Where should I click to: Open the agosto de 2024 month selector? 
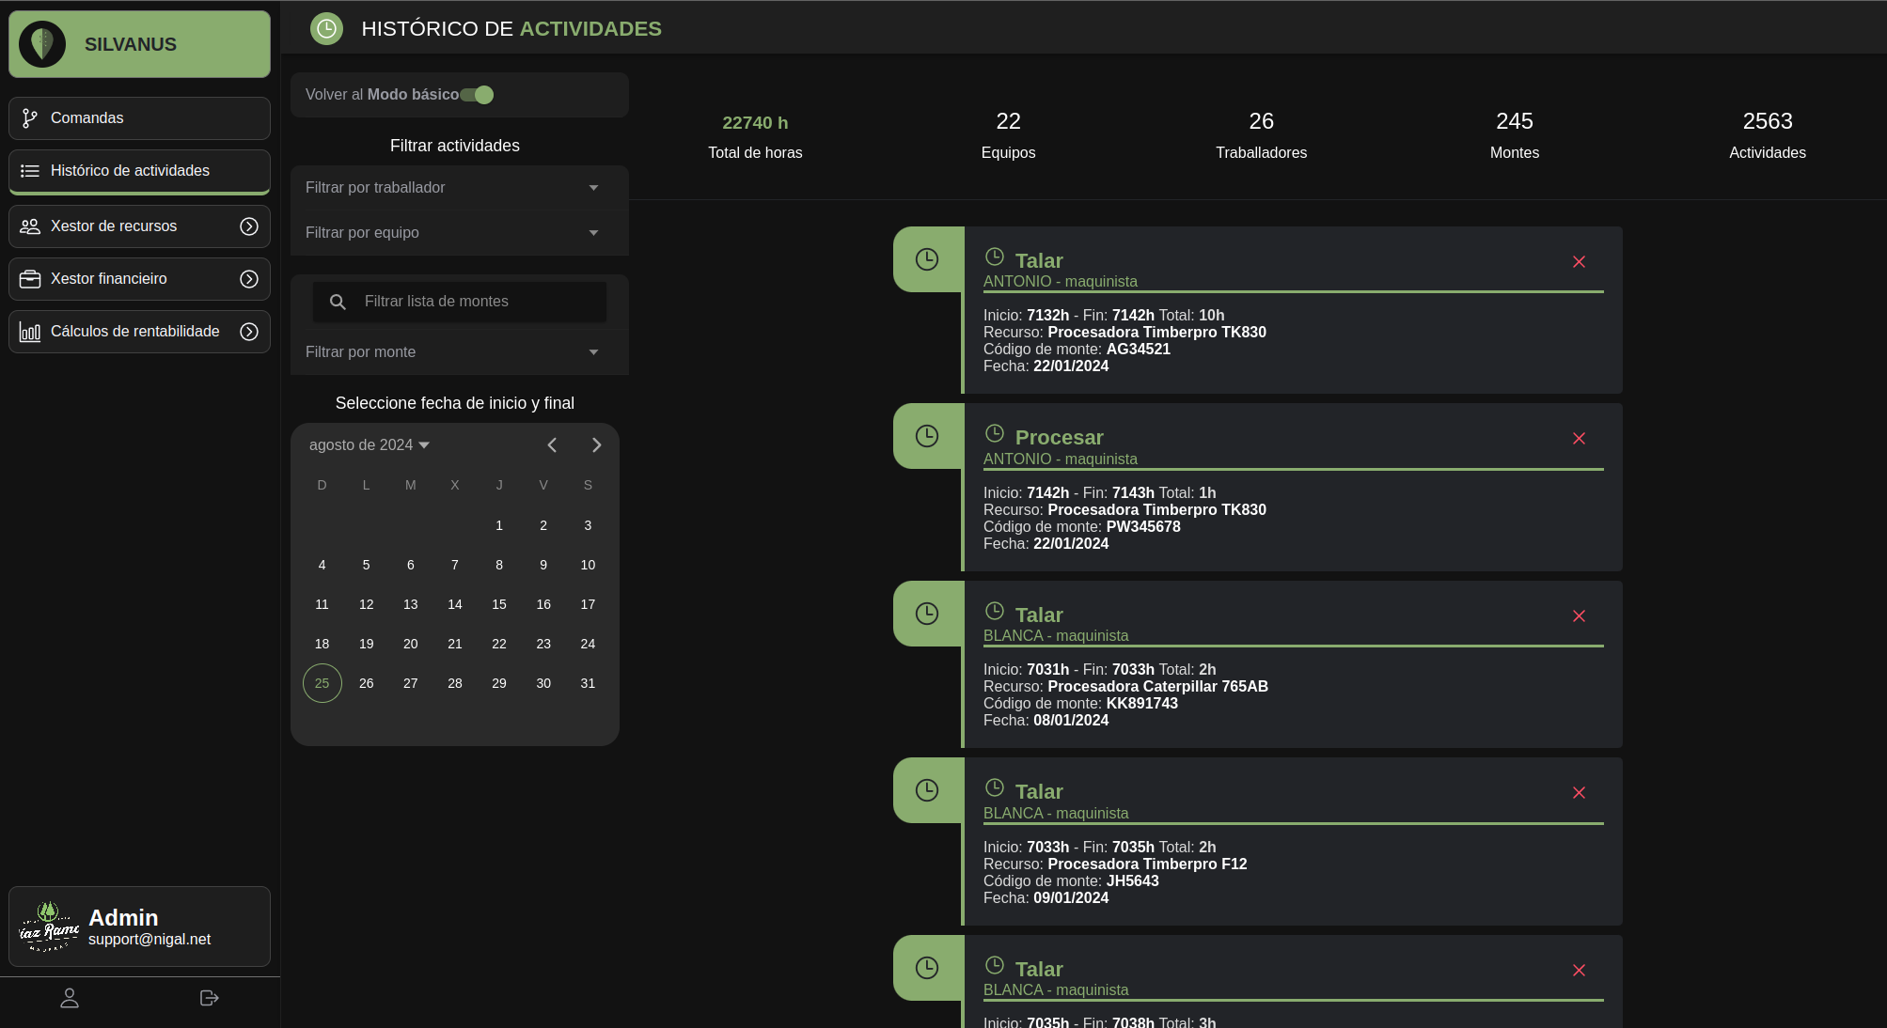click(370, 445)
